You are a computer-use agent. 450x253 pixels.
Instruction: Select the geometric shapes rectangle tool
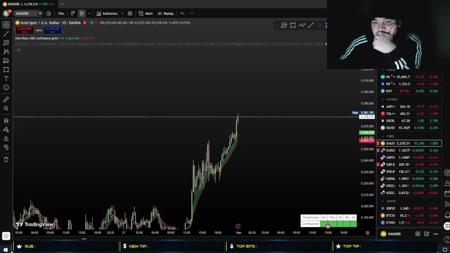tap(6, 70)
